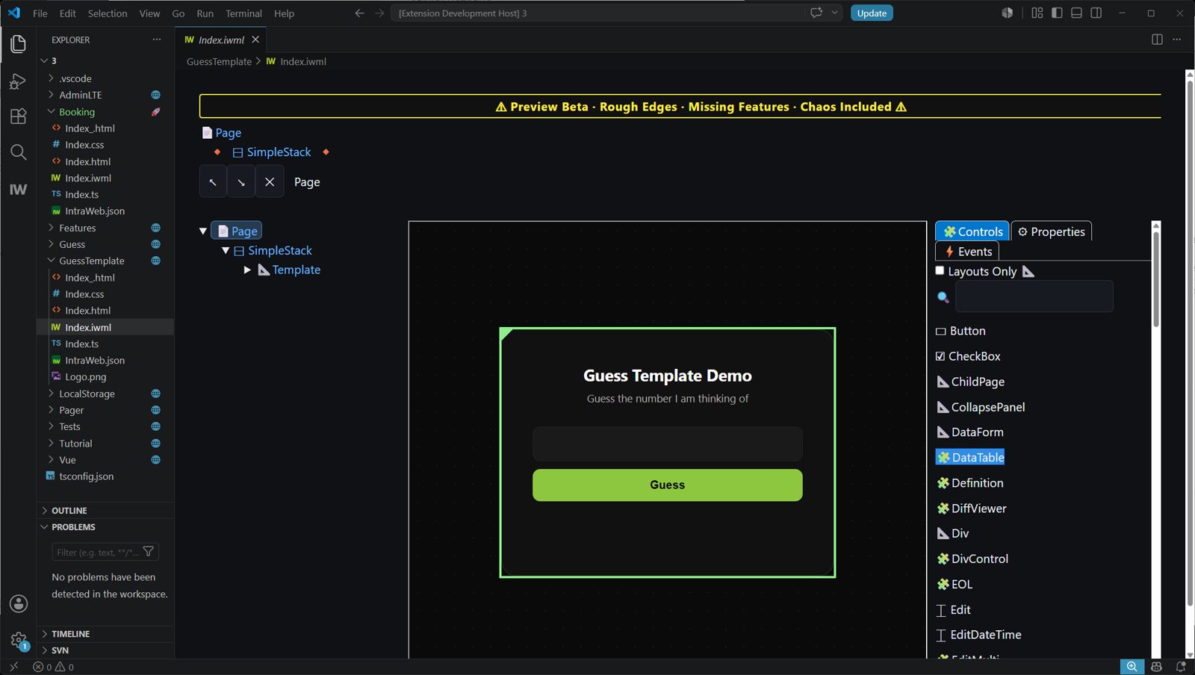This screenshot has height=675, width=1195.
Task: Toggle the Layouts Only checkbox
Action: click(940, 271)
